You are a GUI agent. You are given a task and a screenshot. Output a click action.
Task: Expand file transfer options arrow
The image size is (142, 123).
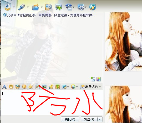(42, 7)
